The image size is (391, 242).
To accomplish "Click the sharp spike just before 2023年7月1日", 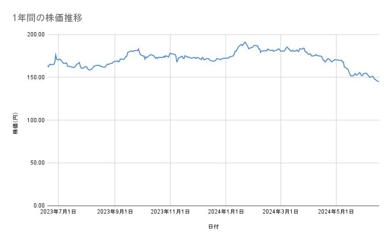I will [x=55, y=54].
